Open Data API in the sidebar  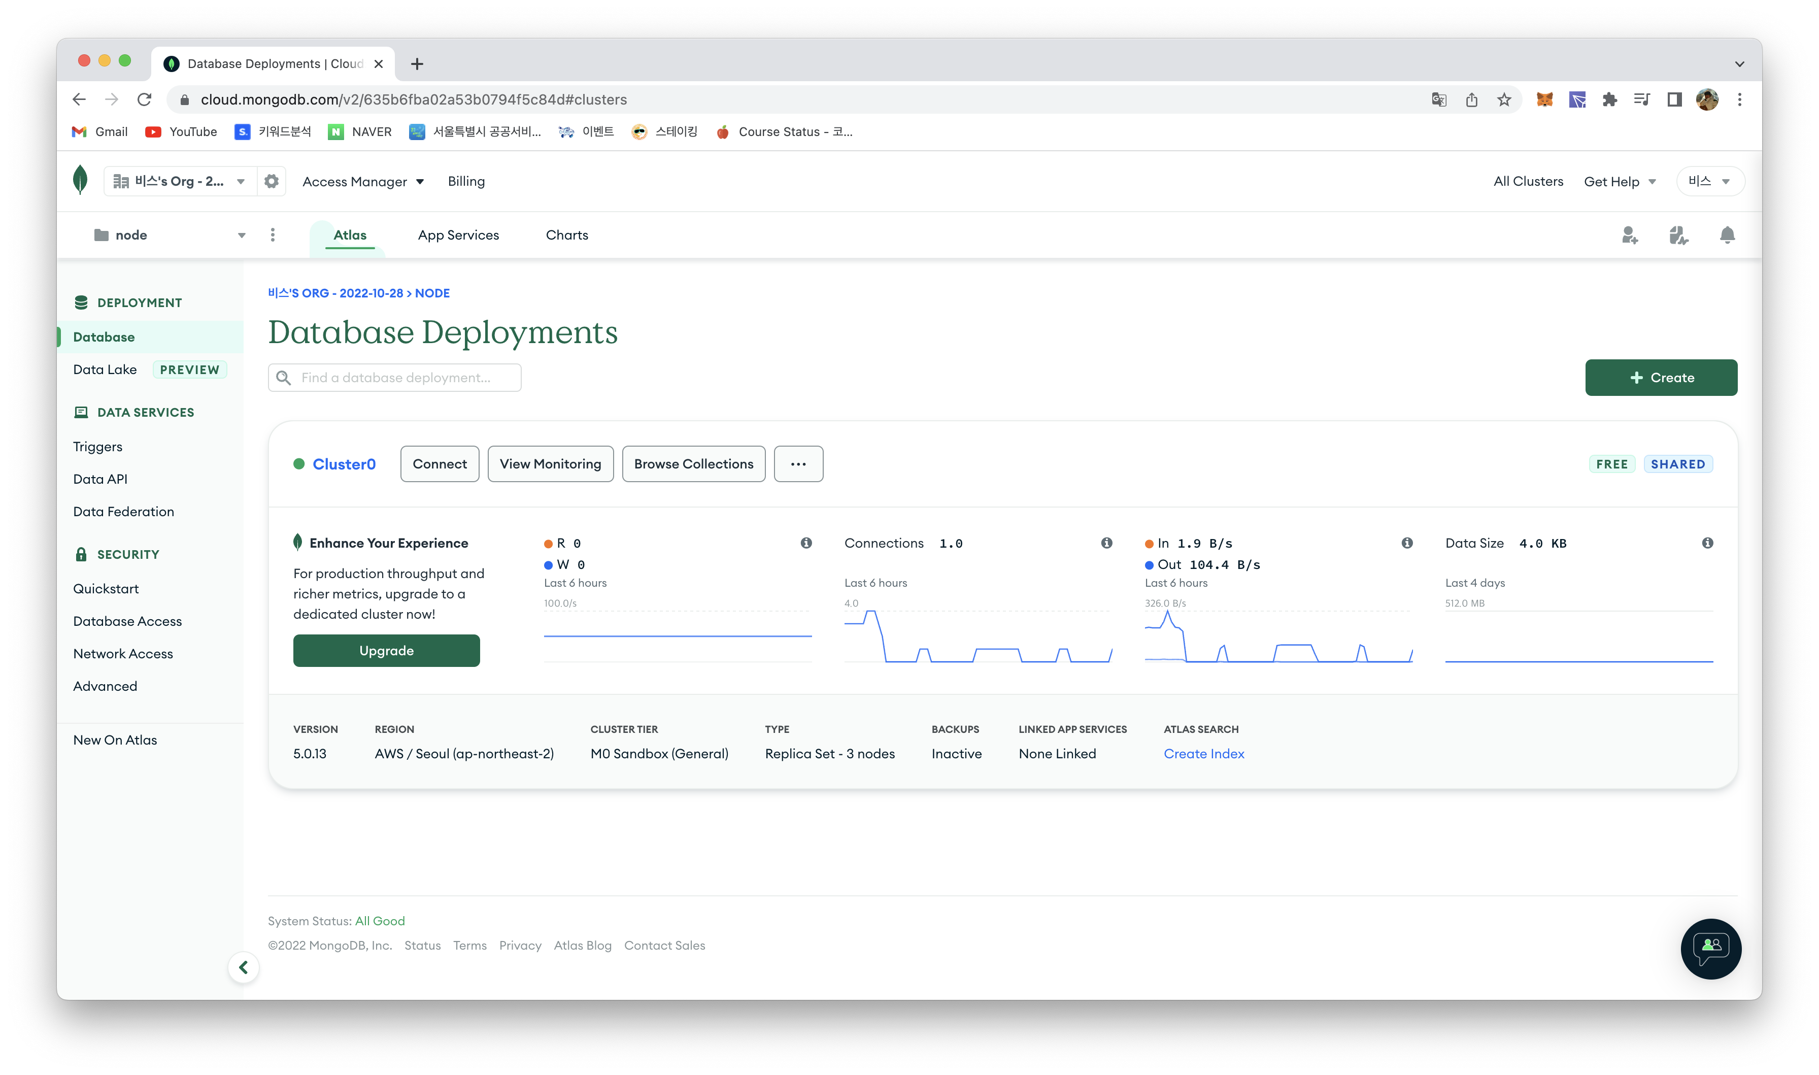click(100, 479)
